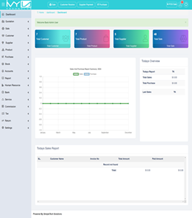Open the Accounts sidebar menu
Viewport: 192px width, 218px height.
coord(16,71)
